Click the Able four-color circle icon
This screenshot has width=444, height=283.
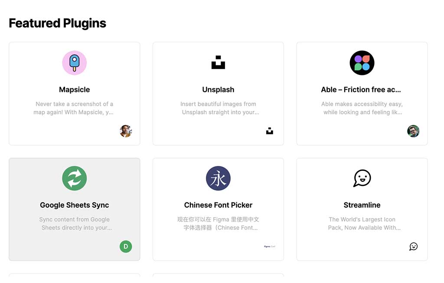[x=362, y=63]
